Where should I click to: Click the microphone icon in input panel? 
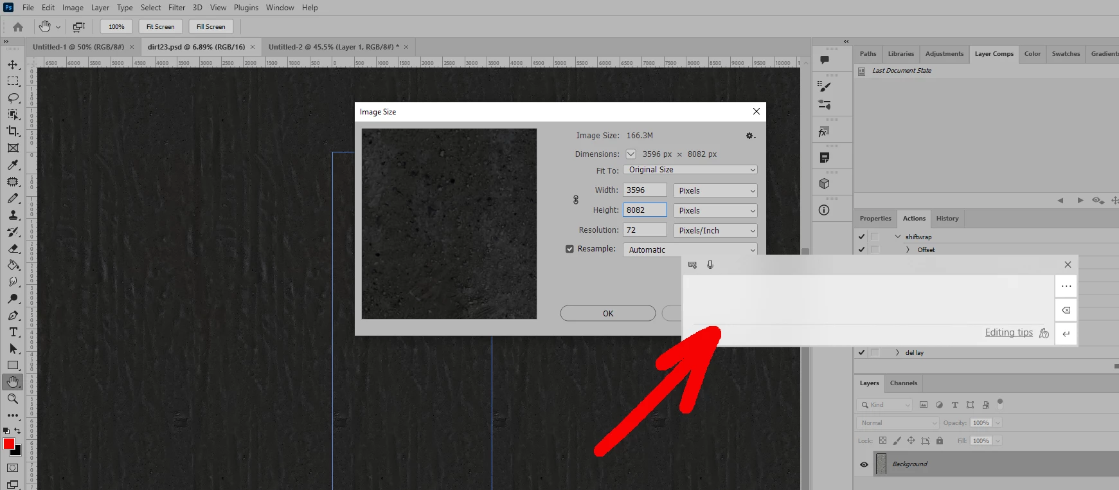coord(710,265)
